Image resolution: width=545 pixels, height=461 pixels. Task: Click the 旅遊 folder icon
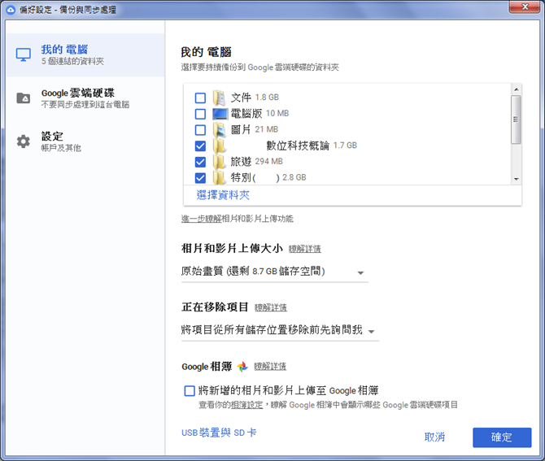[219, 162]
